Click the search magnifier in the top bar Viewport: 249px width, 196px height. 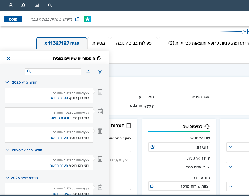pyautogui.click(x=50, y=5)
